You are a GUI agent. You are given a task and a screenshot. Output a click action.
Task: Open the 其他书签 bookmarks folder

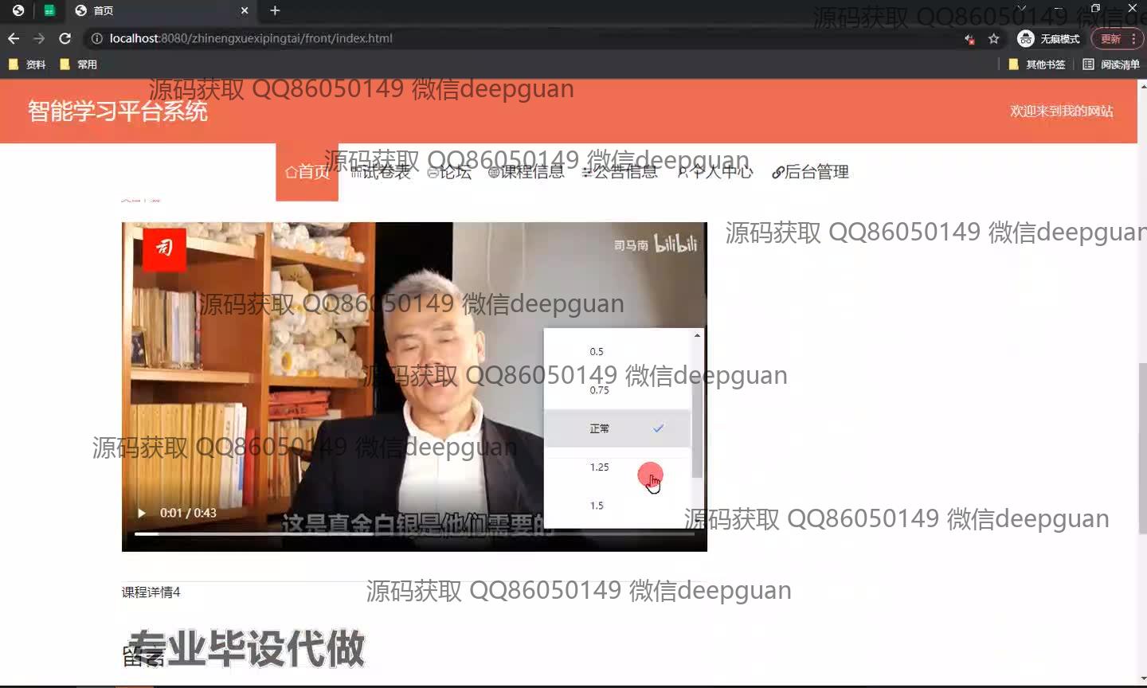pyautogui.click(x=1037, y=64)
